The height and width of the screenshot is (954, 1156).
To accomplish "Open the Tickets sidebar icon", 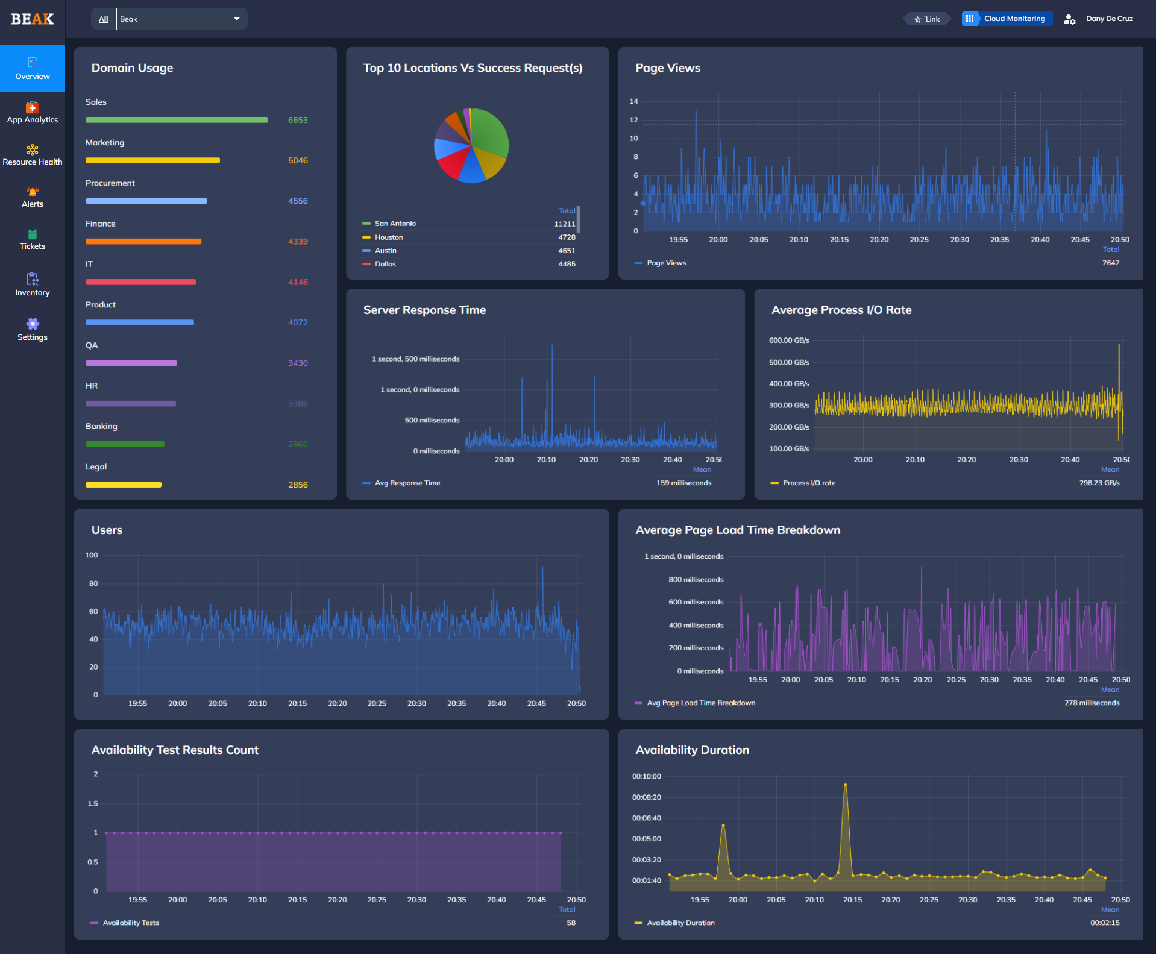I will [33, 234].
